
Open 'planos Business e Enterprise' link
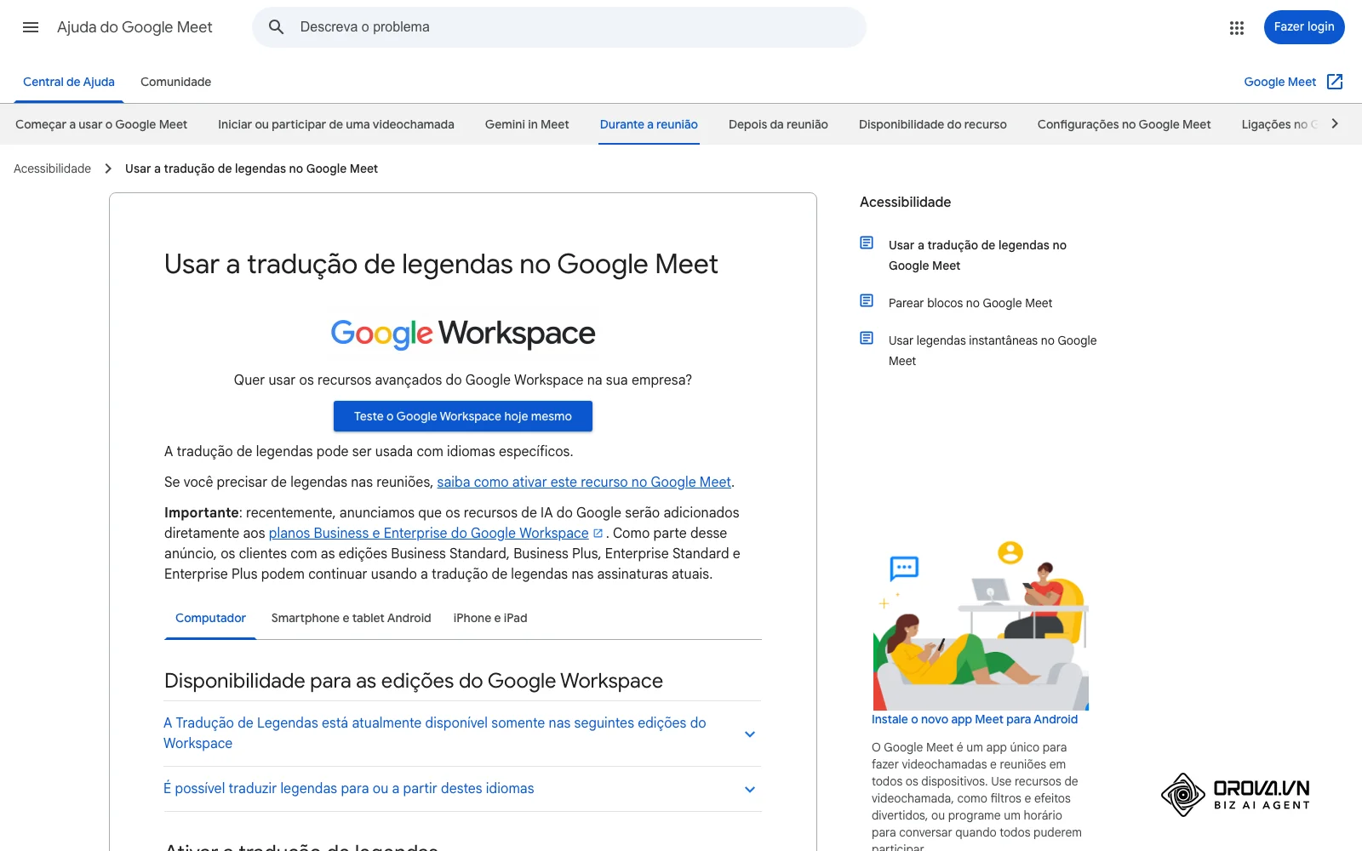(x=428, y=533)
